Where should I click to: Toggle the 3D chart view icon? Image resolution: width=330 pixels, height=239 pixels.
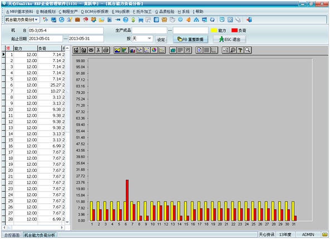pyautogui.click(x=173, y=50)
